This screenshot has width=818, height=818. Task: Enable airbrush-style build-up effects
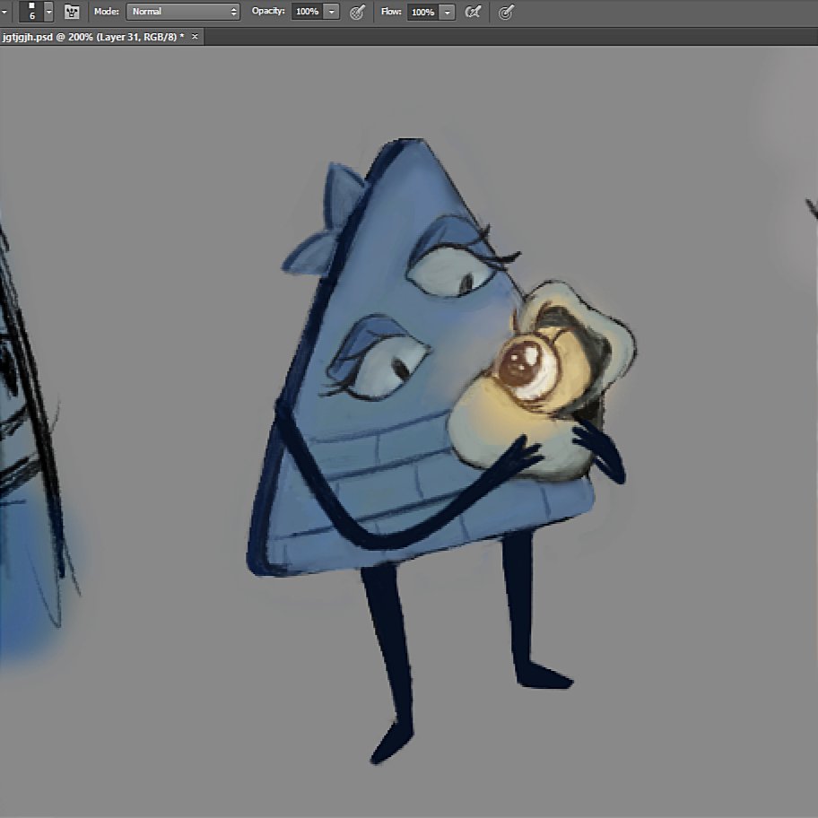coord(473,12)
